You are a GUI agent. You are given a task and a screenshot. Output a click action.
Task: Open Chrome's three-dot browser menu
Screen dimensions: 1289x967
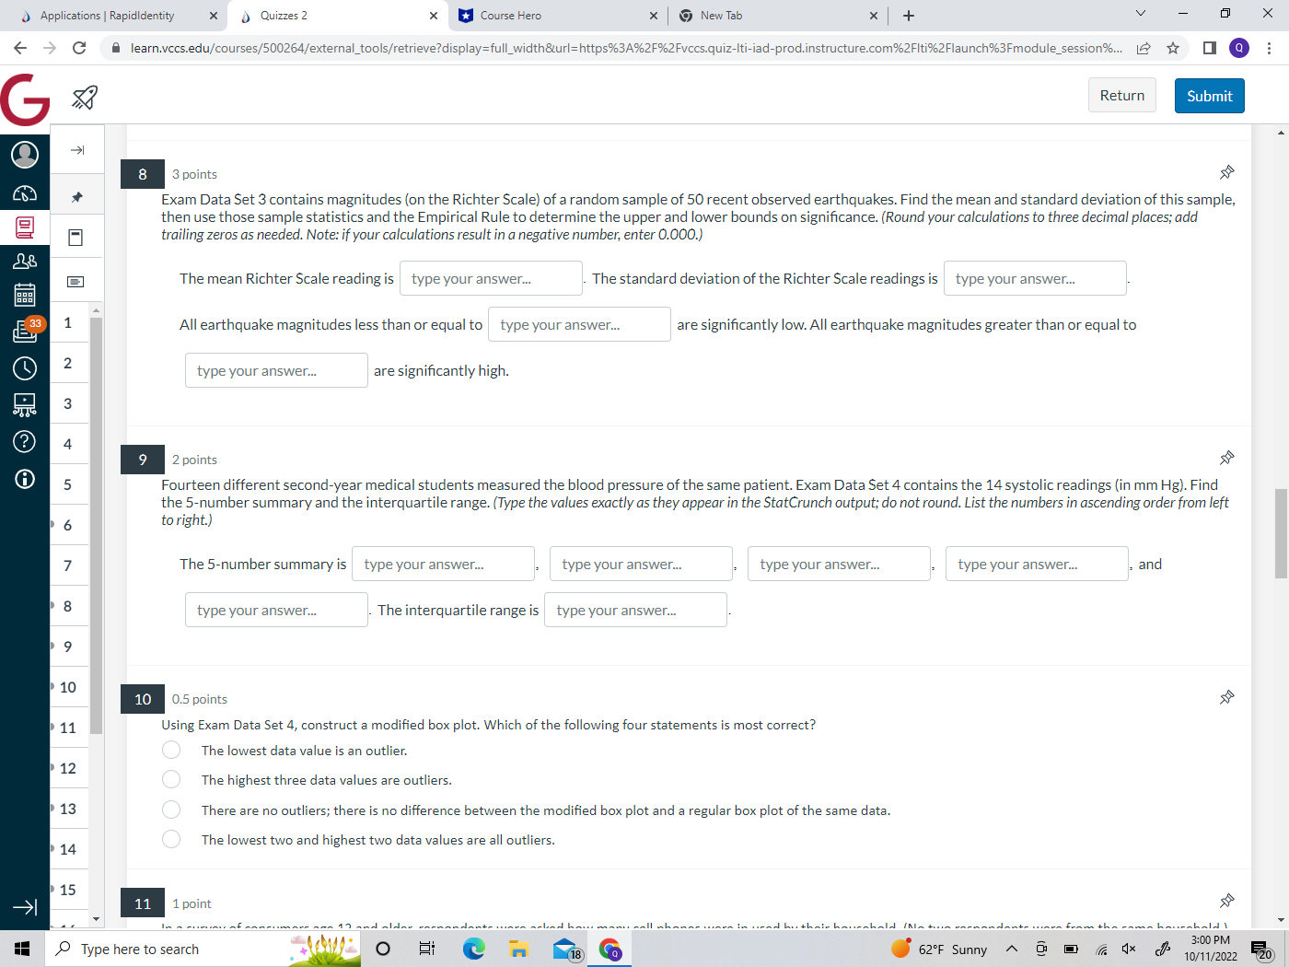(x=1270, y=48)
